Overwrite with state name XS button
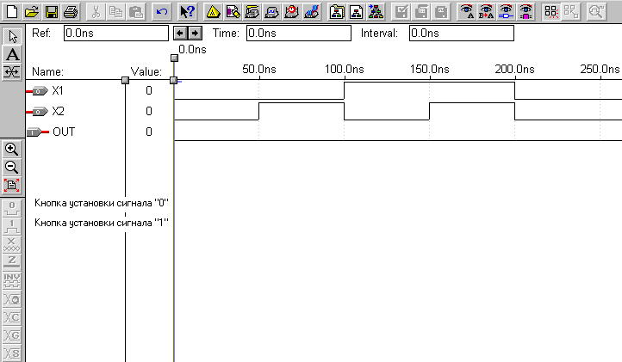Screen dimensions: 622x362 coord(12,353)
